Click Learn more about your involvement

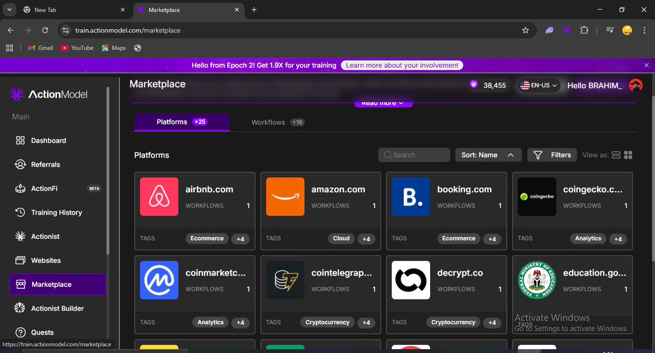(402, 65)
